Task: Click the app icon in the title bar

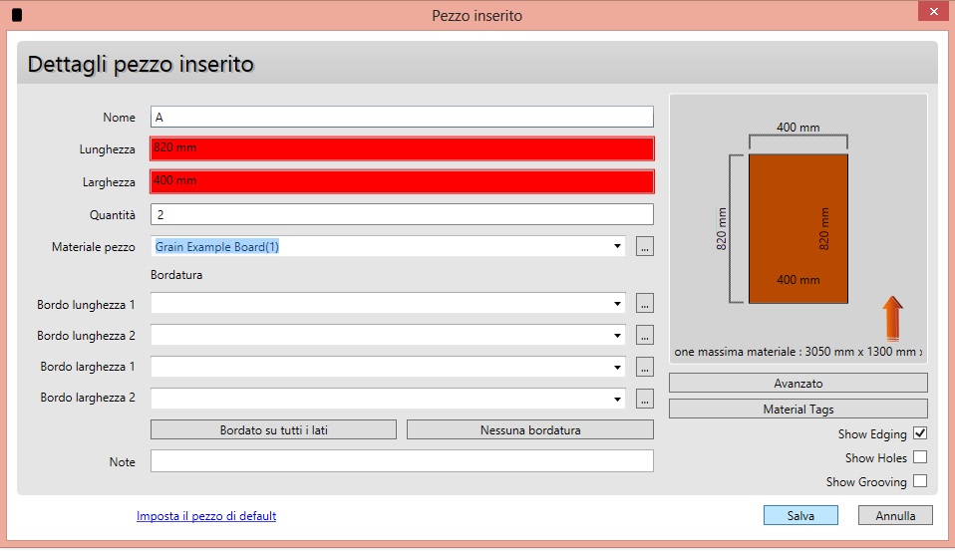Action: click(x=16, y=15)
